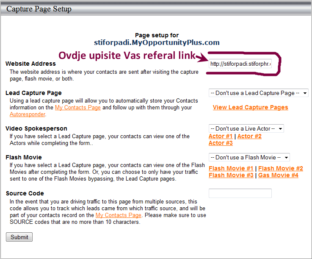The image size is (312, 259).
Task: Expand the Video Spokesperson Live Actor dropdown
Action: (x=246, y=128)
